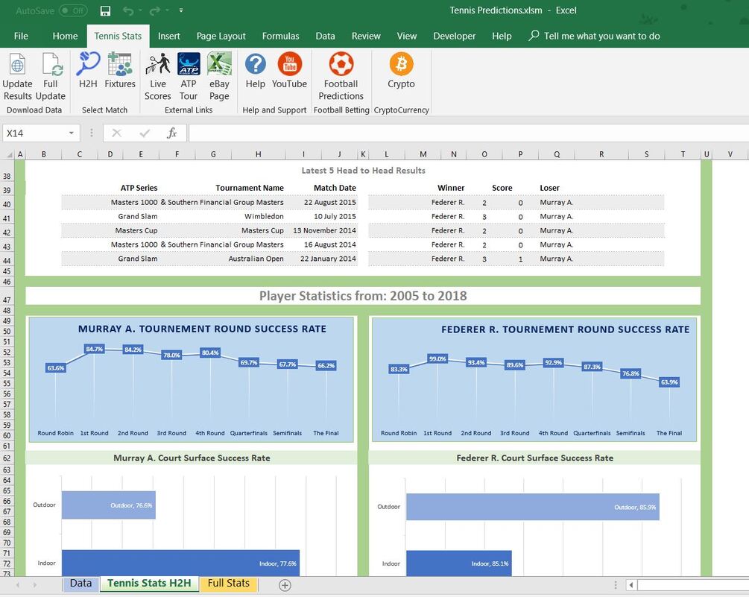Screen dimensions: 749x597
Task: Open the Page Layout ribbon tab
Action: pyautogui.click(x=221, y=36)
